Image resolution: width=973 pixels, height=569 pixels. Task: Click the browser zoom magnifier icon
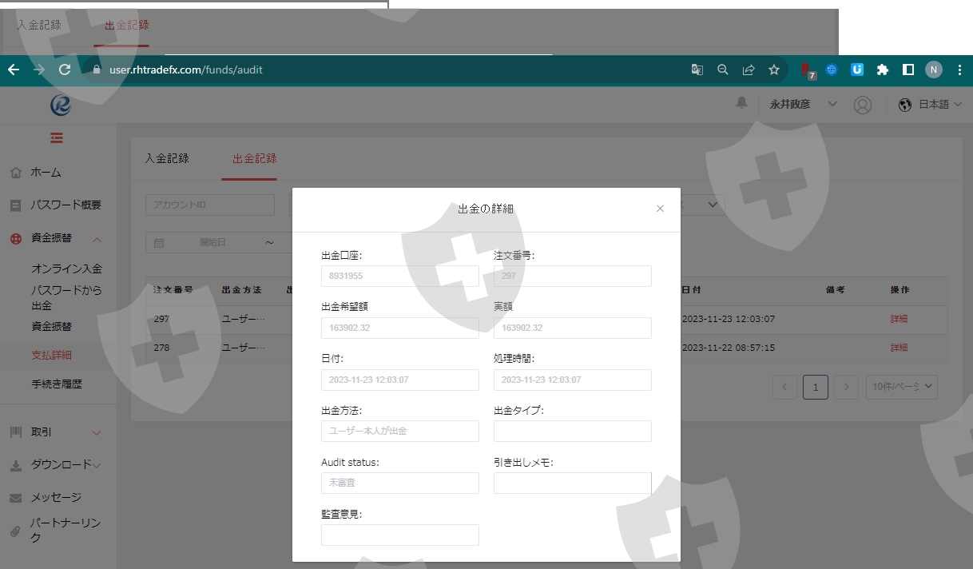click(722, 70)
